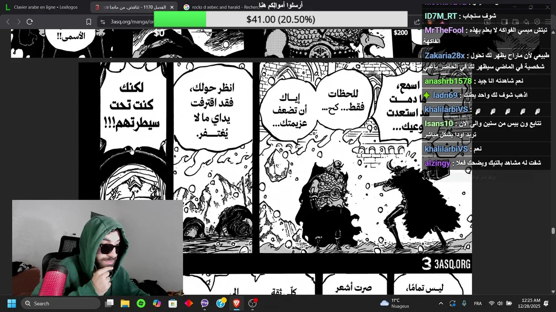Viewport: 556px width, 312px height.
Task: Open the purple chat app on taskbar
Action: point(205,303)
